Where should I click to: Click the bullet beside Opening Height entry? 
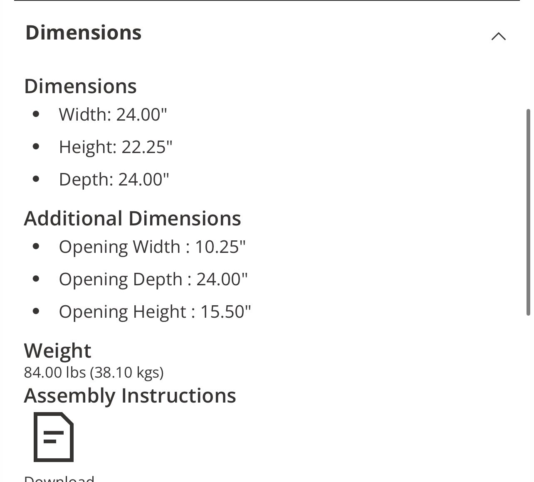(x=36, y=311)
